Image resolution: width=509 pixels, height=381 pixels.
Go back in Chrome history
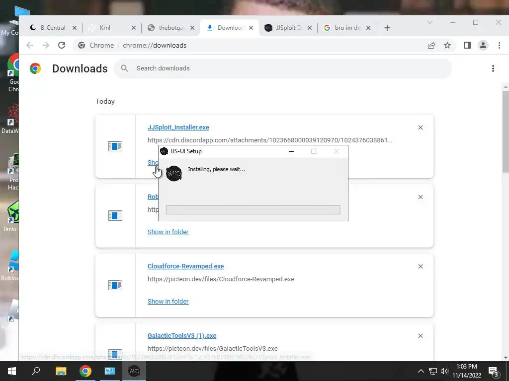30,45
